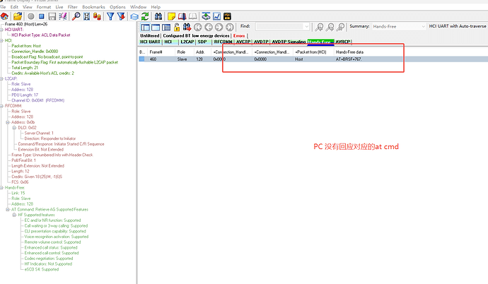Select the HCI UART protocol tab
488x284 pixels.
pos(150,42)
